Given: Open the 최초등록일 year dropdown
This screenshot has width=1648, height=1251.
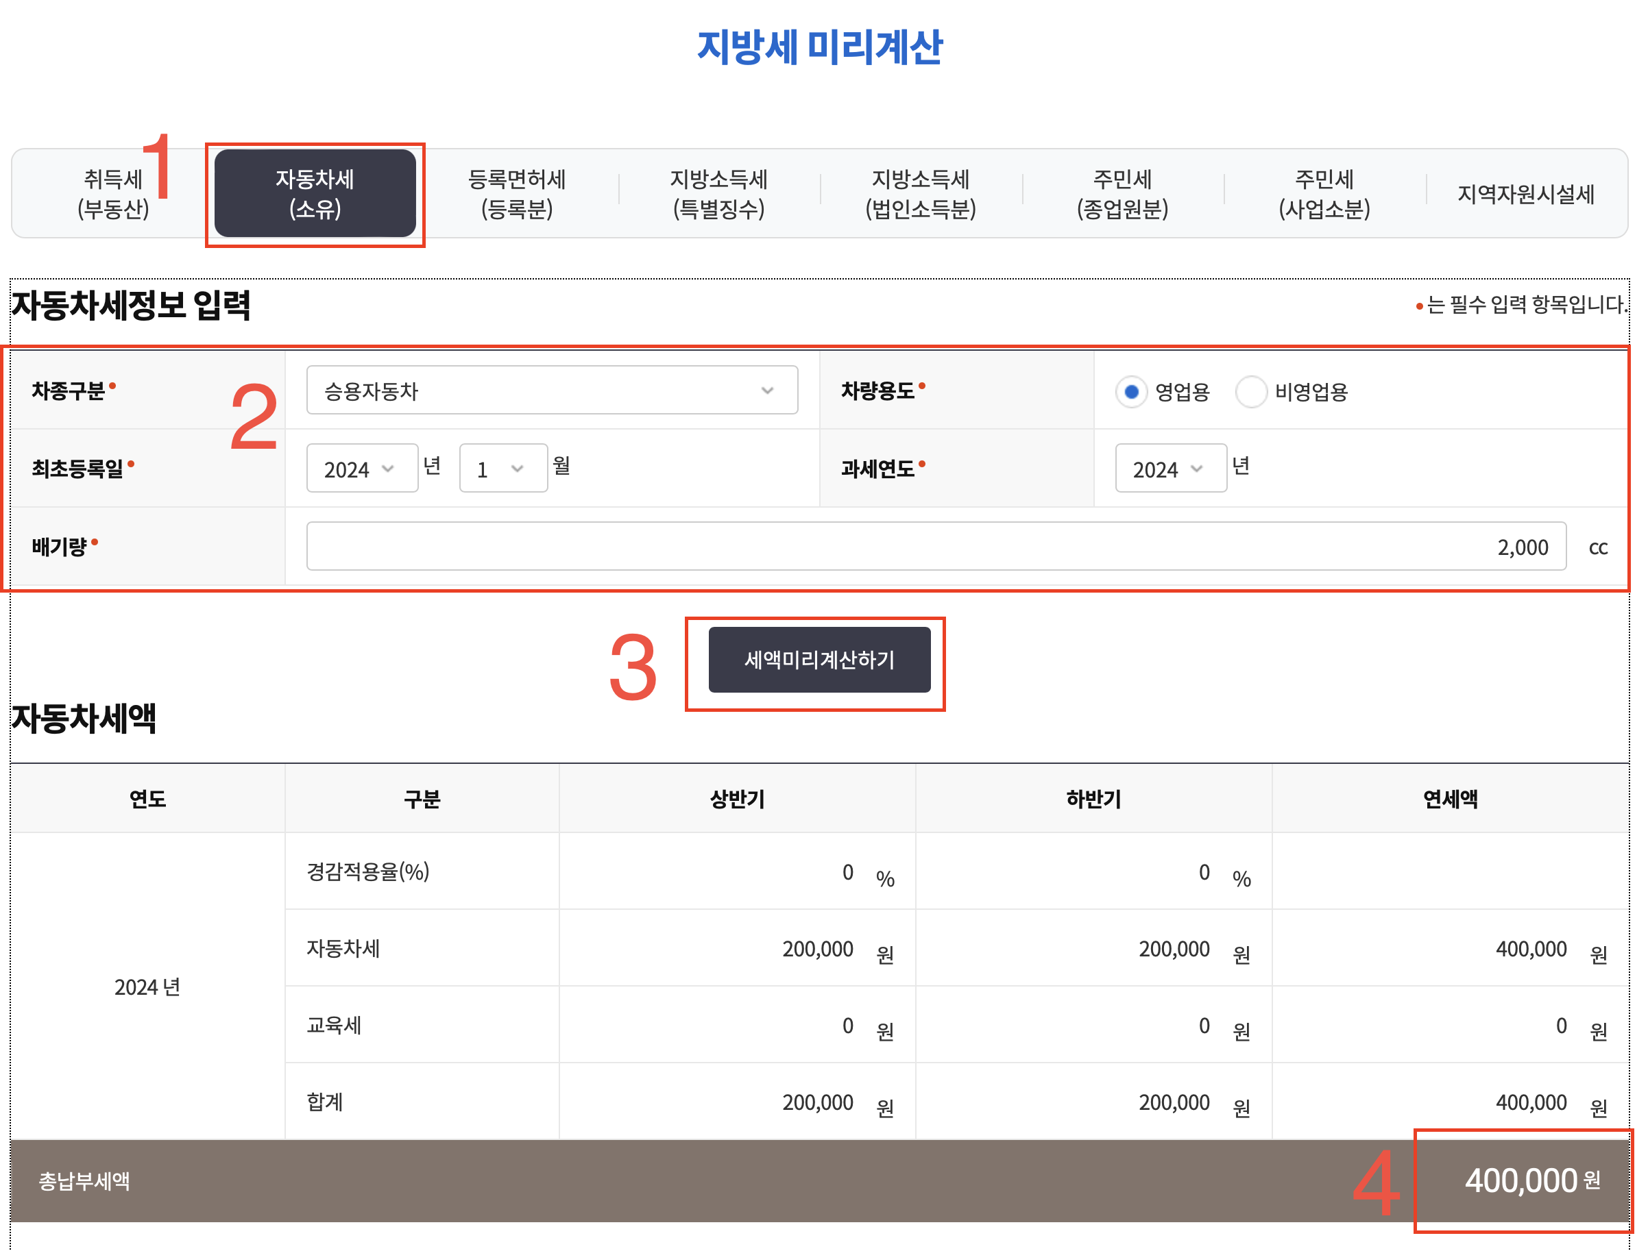Looking at the screenshot, I should tap(361, 469).
